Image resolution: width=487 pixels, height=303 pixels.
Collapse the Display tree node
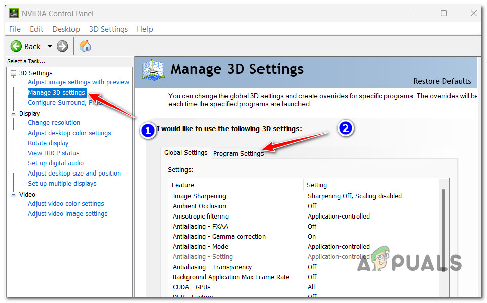[x=14, y=114]
